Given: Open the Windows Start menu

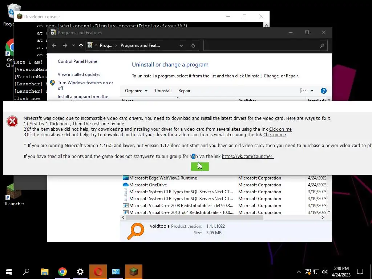Looking at the screenshot, I should pos(9,272).
